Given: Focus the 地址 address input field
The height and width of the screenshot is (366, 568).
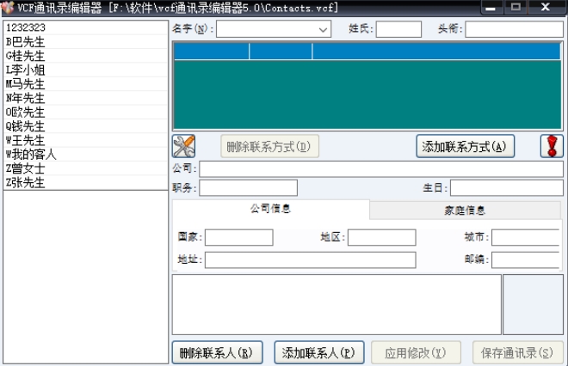Looking at the screenshot, I should tap(311, 260).
